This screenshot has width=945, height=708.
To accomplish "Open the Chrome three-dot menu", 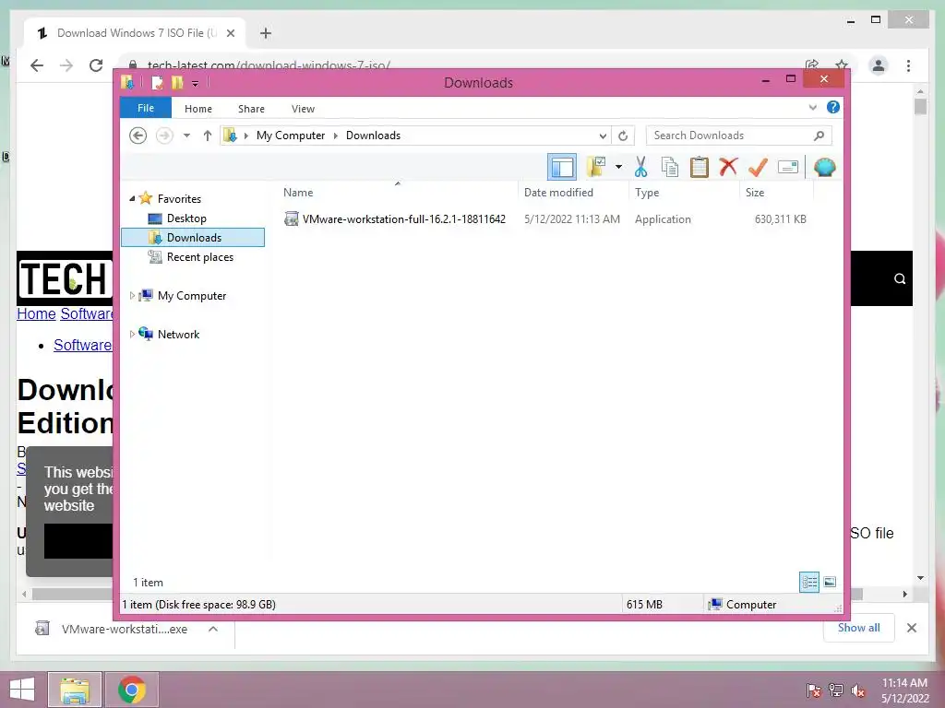I will 908,65.
